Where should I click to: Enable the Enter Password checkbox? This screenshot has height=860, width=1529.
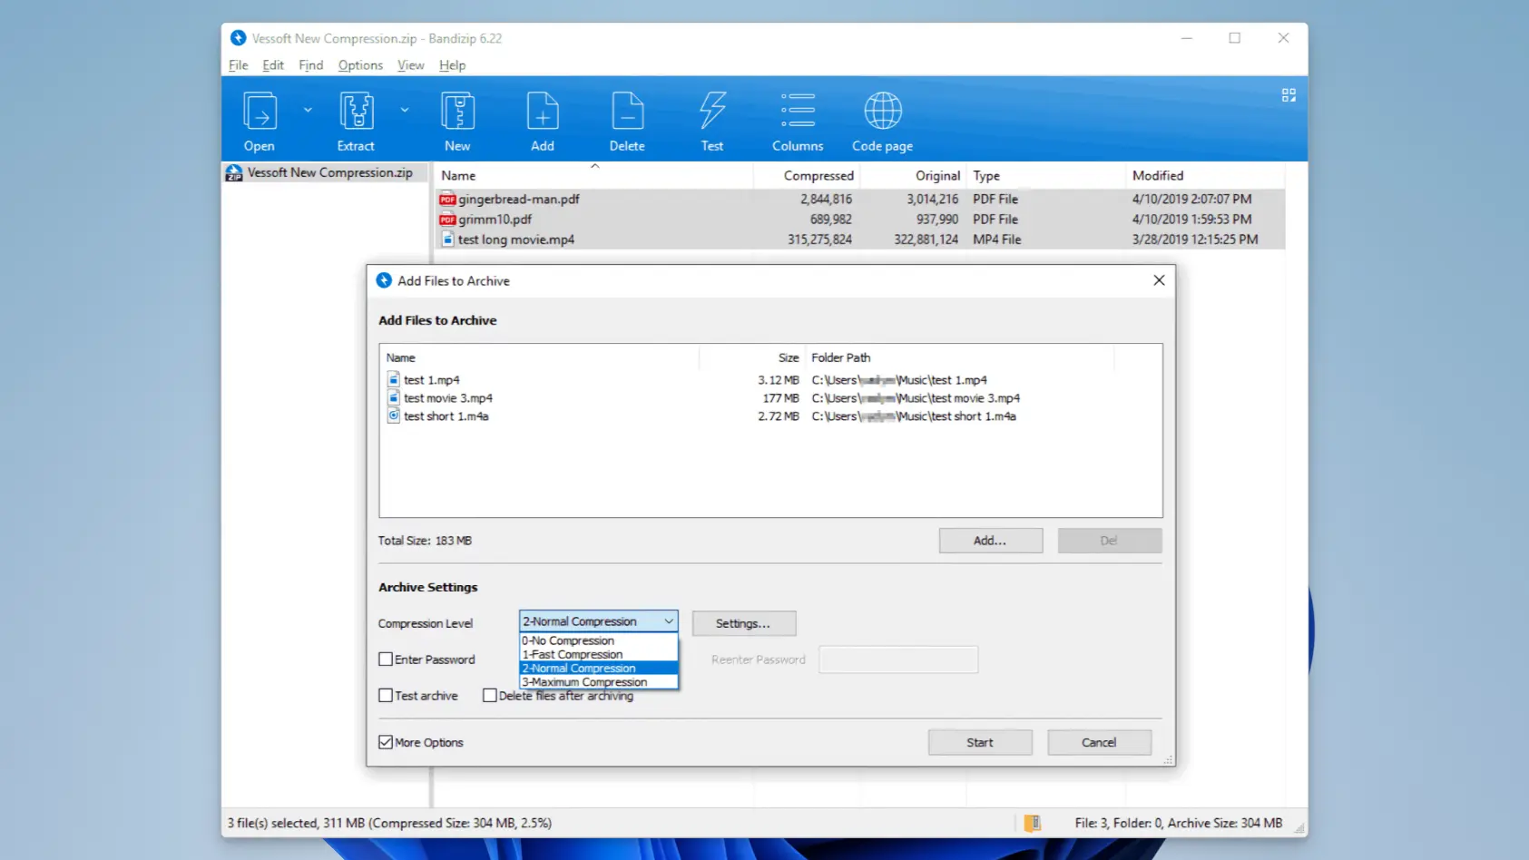click(x=386, y=659)
